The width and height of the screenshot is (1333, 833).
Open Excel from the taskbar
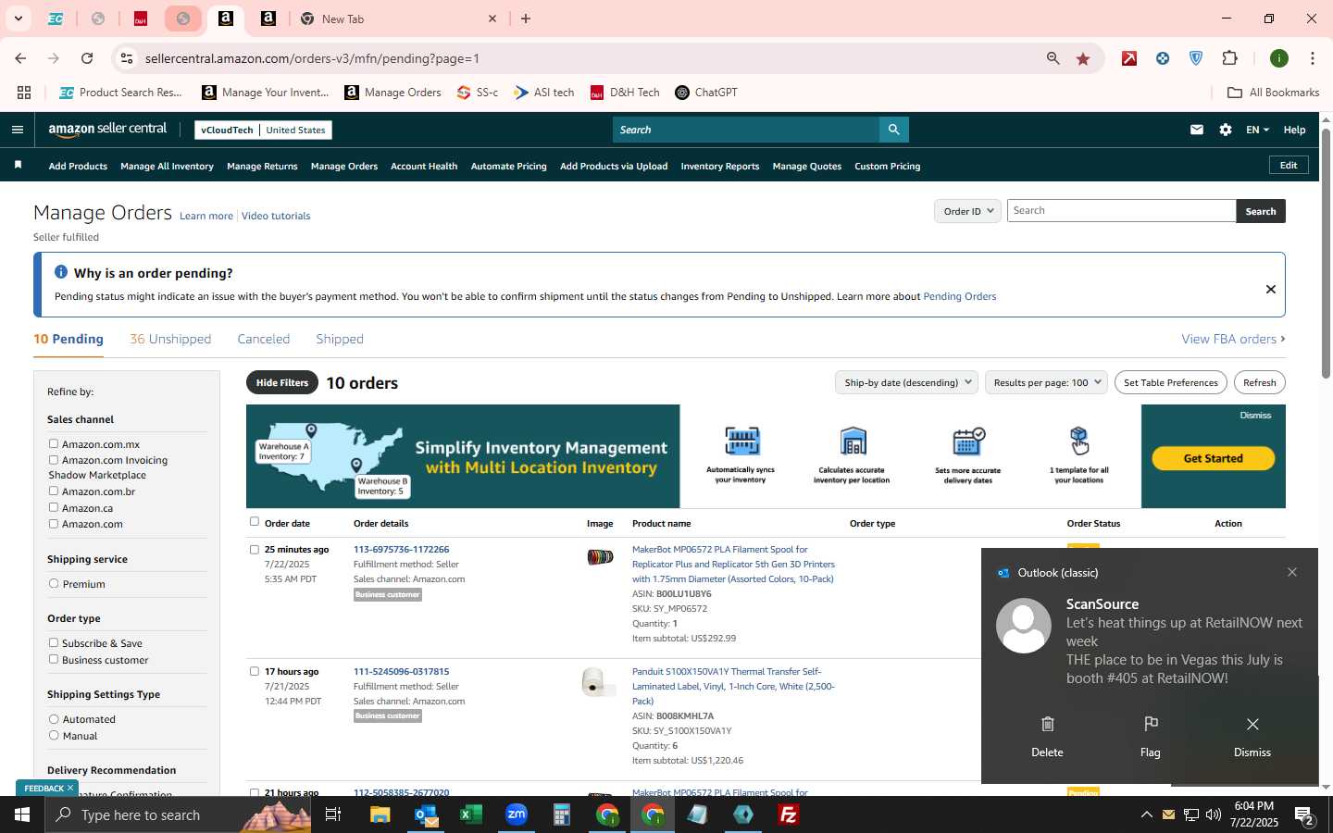(471, 815)
